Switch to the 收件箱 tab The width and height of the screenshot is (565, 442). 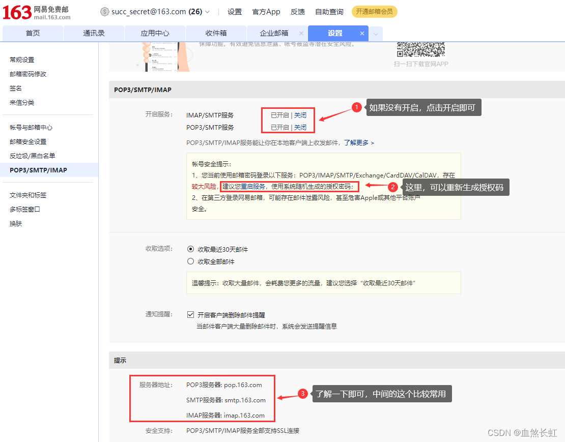[216, 34]
